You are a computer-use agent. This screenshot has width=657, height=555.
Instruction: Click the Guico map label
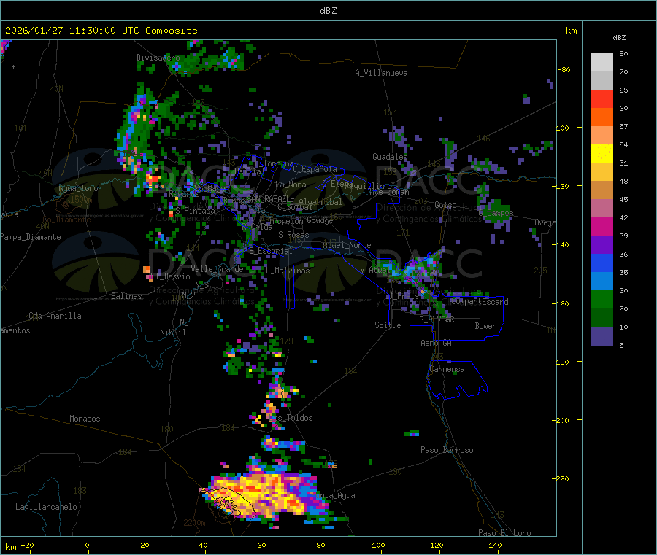[445, 205]
